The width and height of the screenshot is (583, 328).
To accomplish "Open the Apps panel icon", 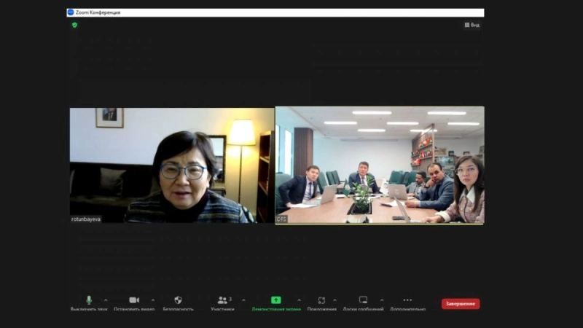I will tap(321, 300).
